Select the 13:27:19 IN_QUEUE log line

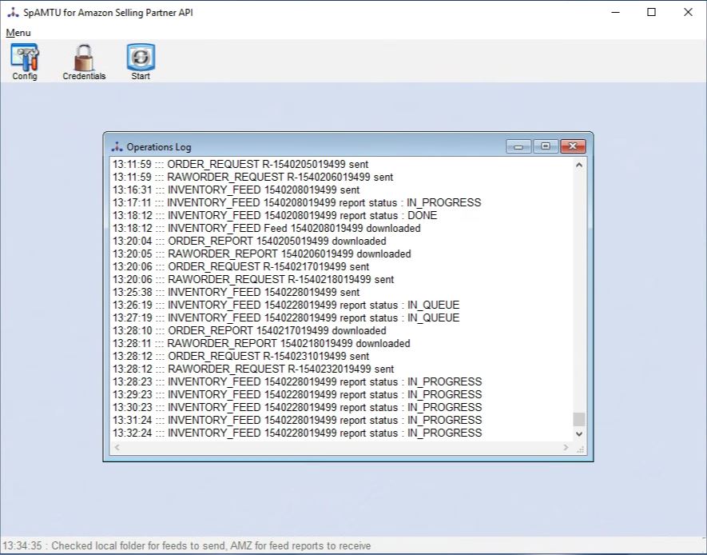(x=286, y=317)
